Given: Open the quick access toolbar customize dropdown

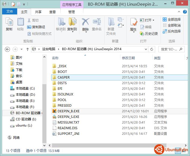Looking at the screenshot, I should tap(24, 5).
